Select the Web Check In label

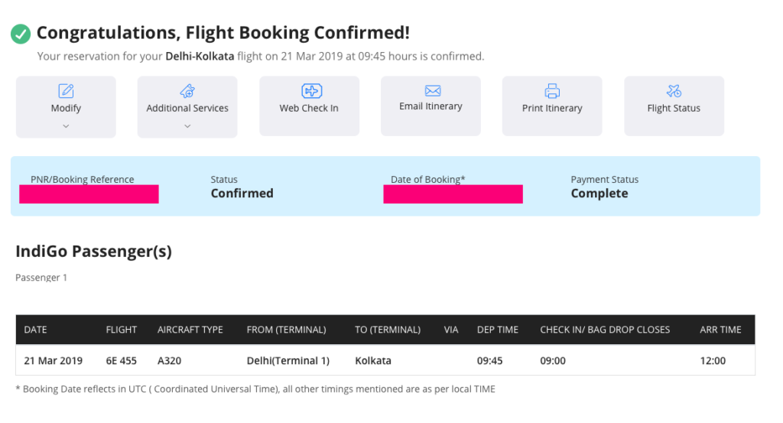[x=309, y=109]
